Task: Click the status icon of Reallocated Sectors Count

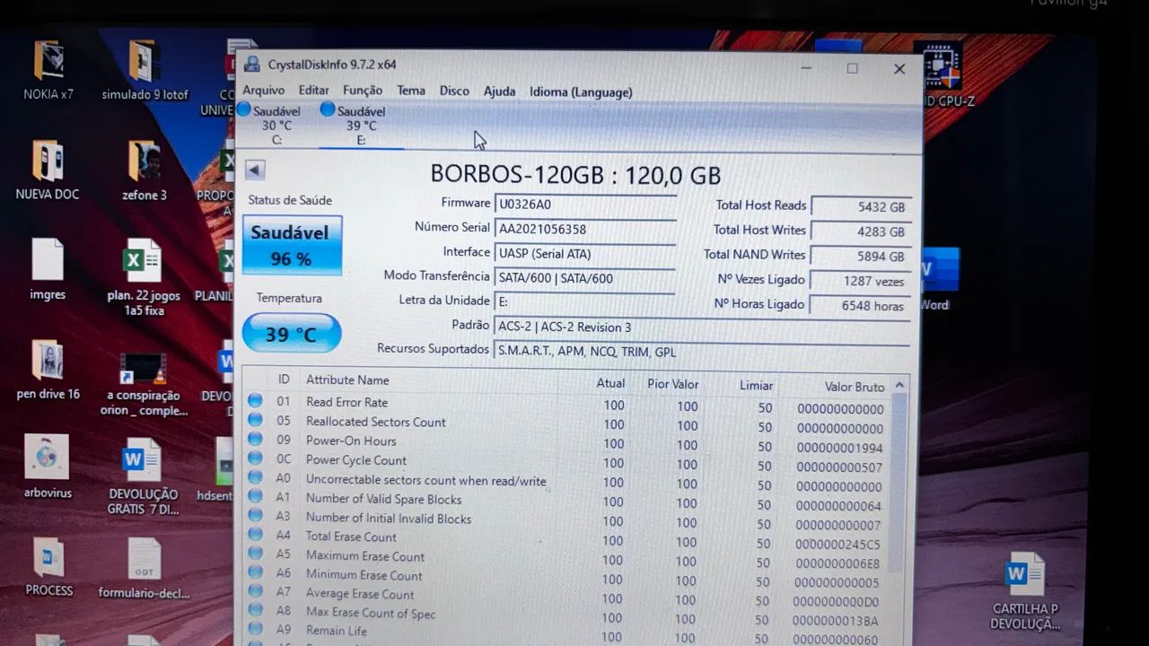Action: 255,420
